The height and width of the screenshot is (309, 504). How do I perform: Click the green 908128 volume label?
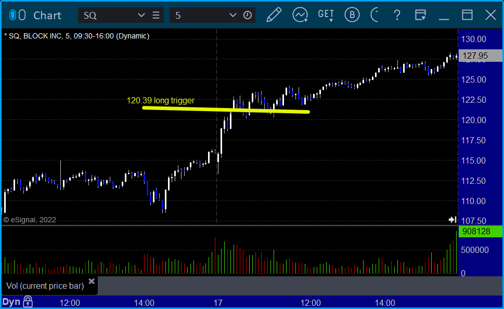pyautogui.click(x=481, y=231)
